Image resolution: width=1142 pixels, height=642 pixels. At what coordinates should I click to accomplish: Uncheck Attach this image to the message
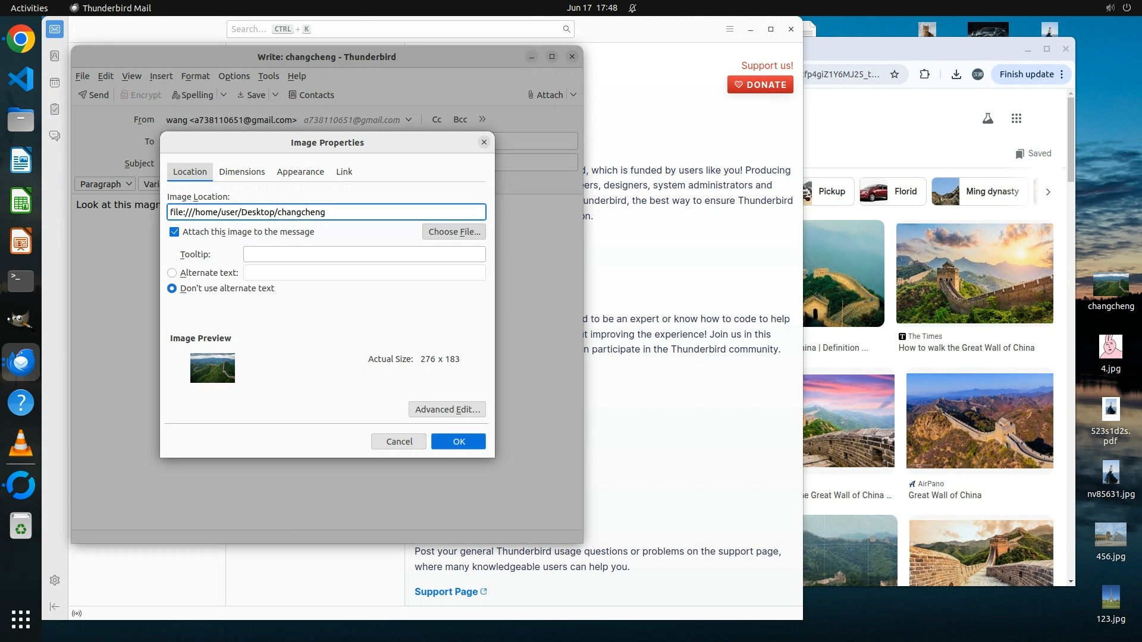tap(174, 232)
